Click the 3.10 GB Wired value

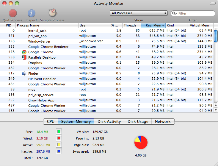[42, 138]
